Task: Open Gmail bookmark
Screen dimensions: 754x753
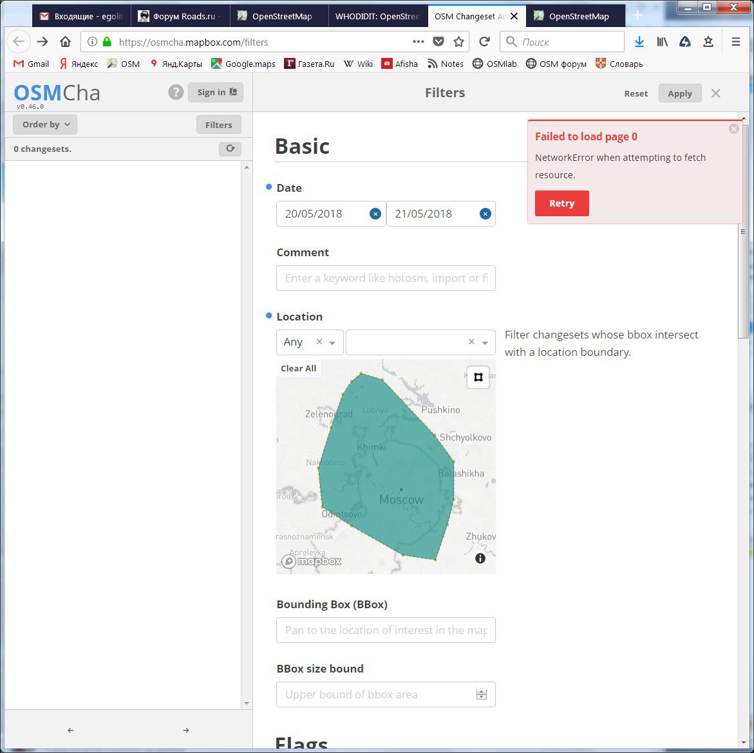Action: (32, 64)
